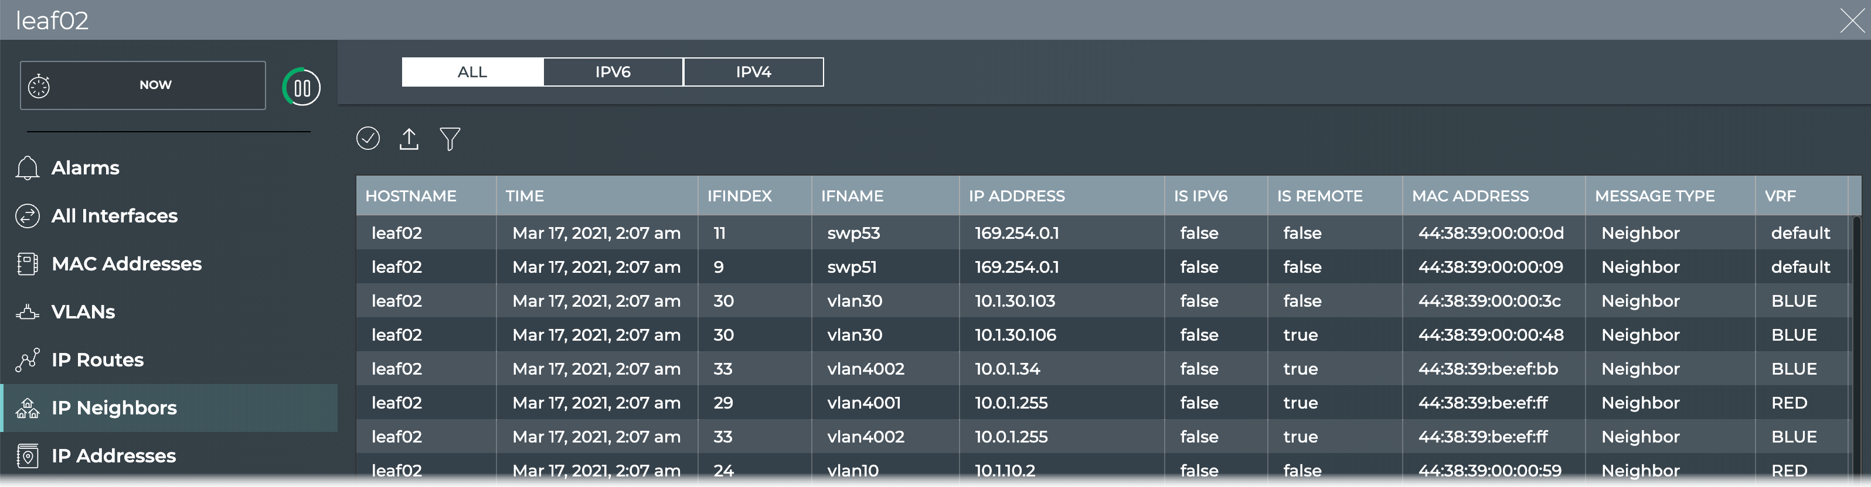The image size is (1871, 487).
Task: Open the NOW time selector
Action: coord(155,85)
